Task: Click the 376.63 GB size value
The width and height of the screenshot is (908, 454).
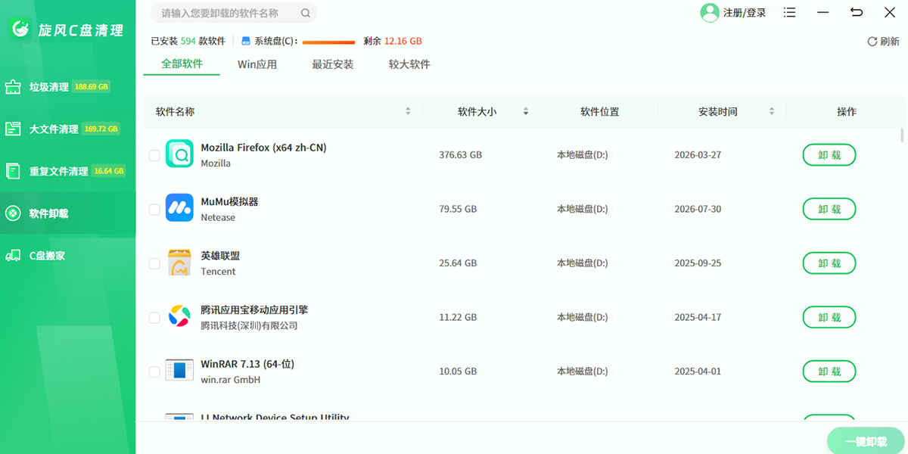Action: pyautogui.click(x=460, y=155)
